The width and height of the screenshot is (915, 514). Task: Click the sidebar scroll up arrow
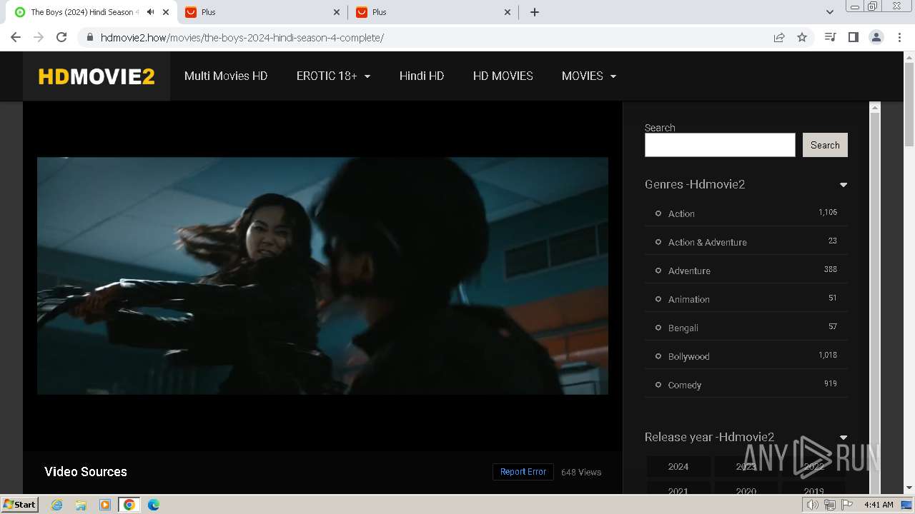874,108
